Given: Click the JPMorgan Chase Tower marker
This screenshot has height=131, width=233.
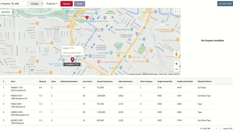Looking at the screenshot, I should [105, 18].
